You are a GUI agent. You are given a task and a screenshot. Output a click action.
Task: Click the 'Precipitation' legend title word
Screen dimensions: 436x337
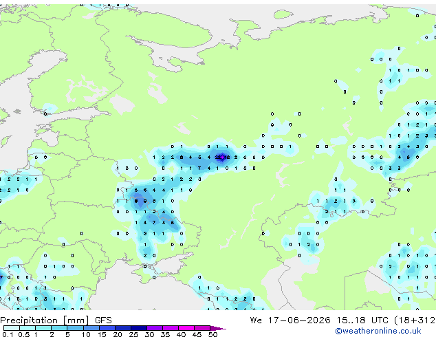(x=29, y=320)
